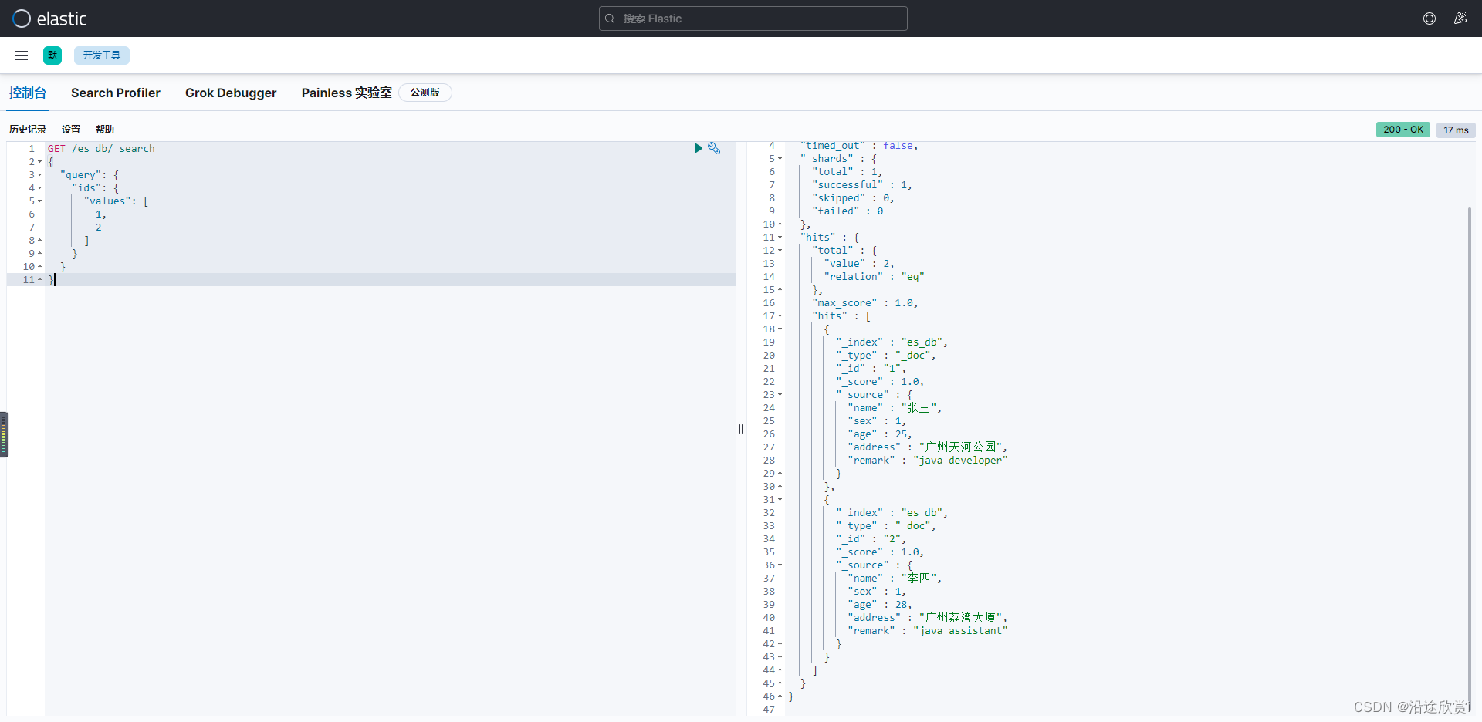Image resolution: width=1482 pixels, height=722 pixels.
Task: Click the response panel vertical scrollbar
Action: 1470,455
